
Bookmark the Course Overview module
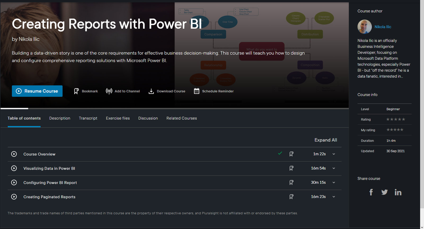tap(291, 154)
